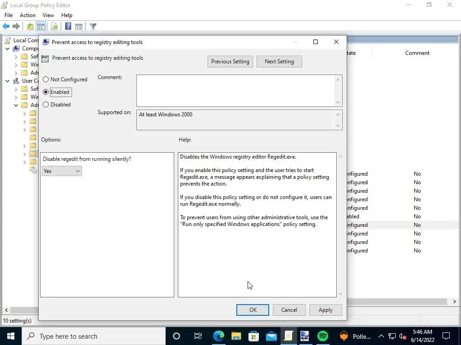
Task: Expand Windows Settings under User Configuration
Action: [x=16, y=97]
